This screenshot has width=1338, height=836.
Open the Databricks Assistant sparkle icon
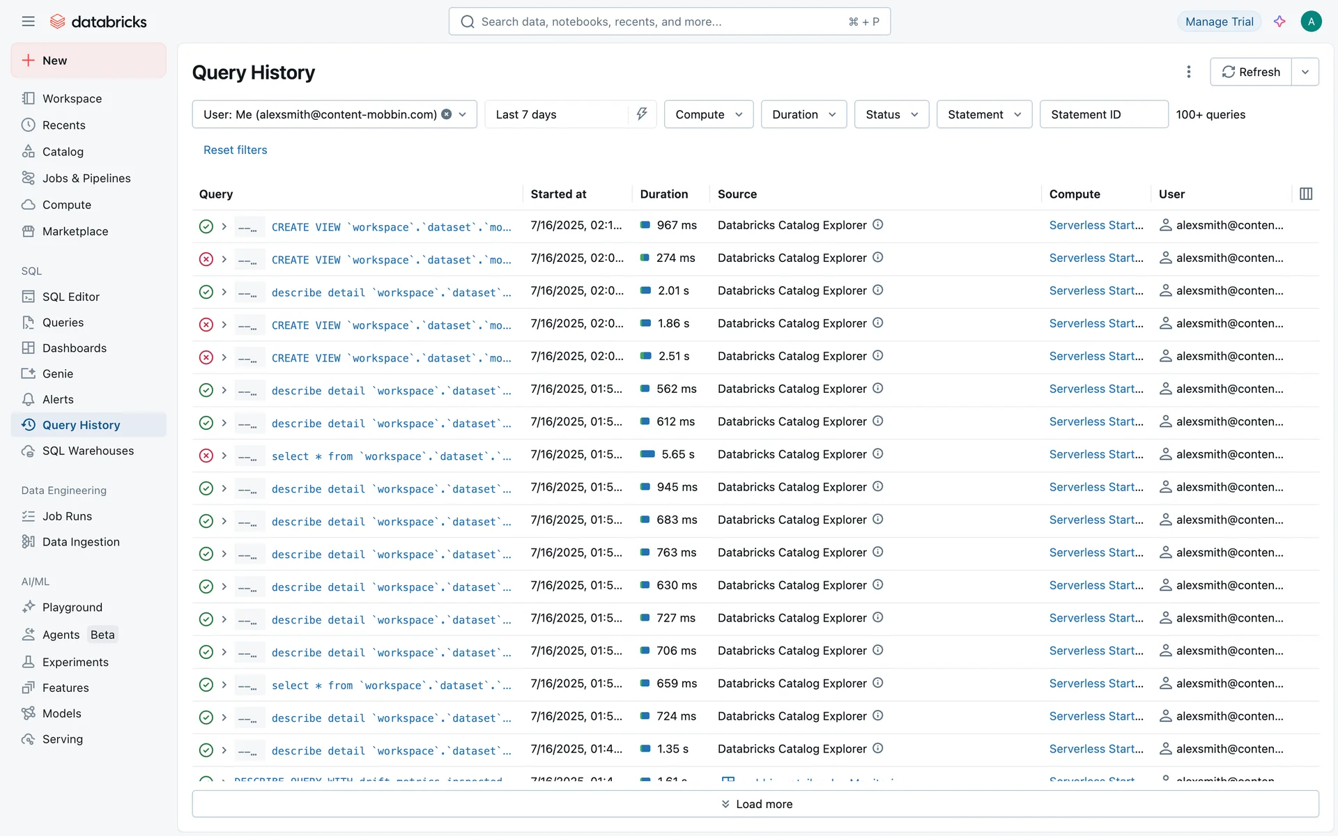point(1279,22)
